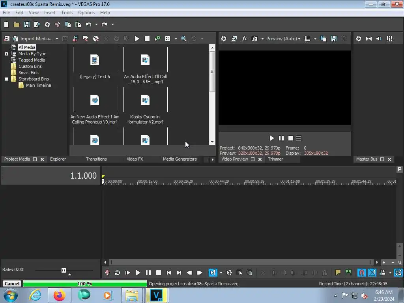The height and width of the screenshot is (303, 404).
Task: Copy snapshot to clipboard in preview
Action: tap(324, 39)
